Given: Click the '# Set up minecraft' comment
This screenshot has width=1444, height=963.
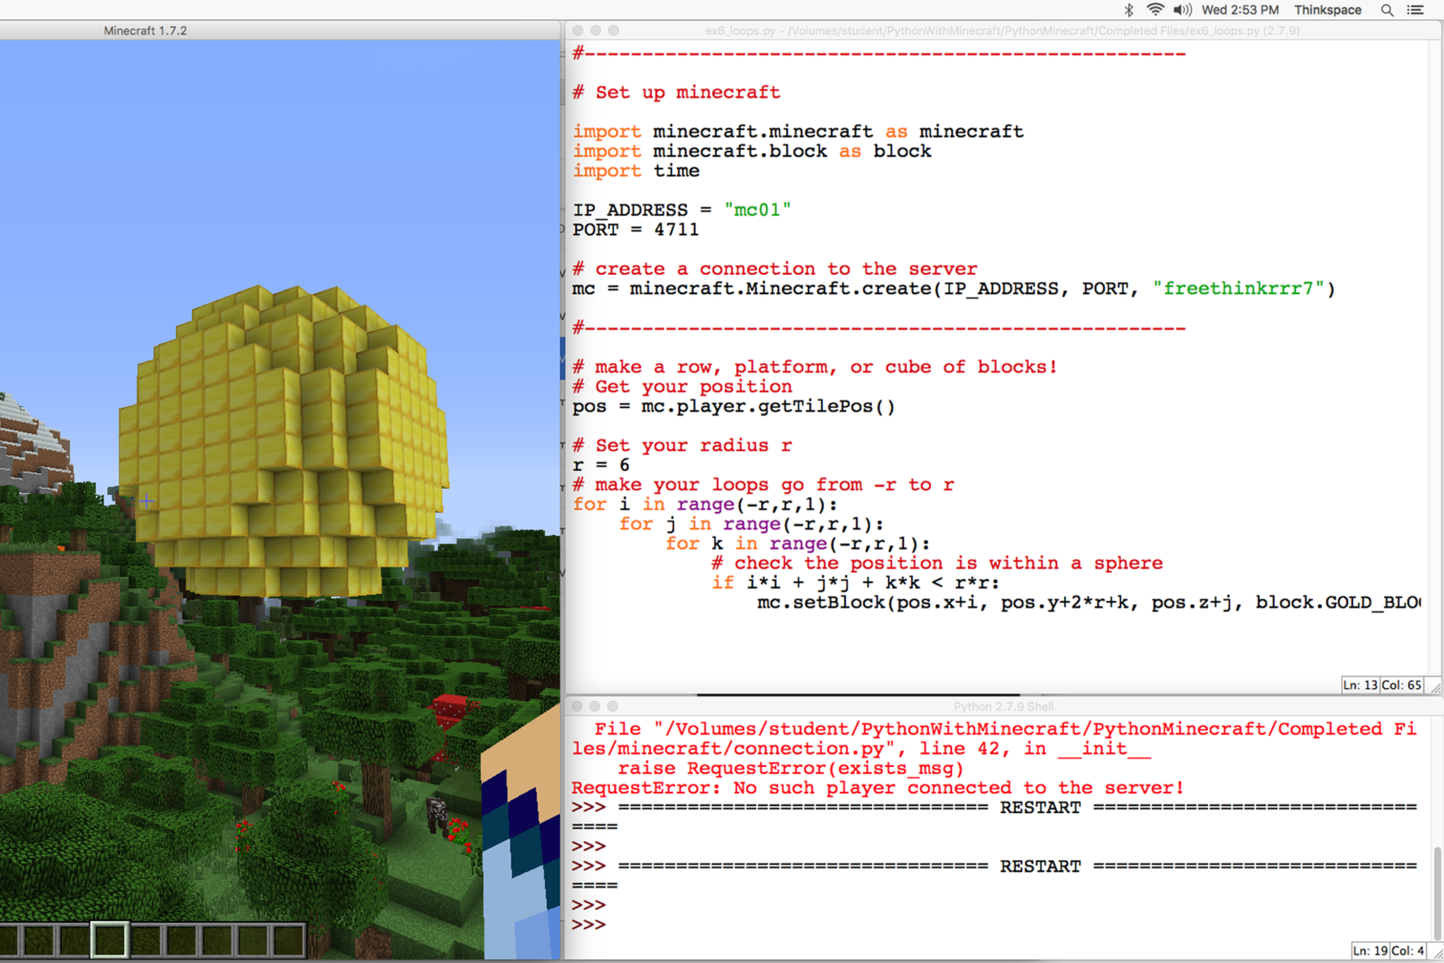Looking at the screenshot, I should (x=676, y=92).
